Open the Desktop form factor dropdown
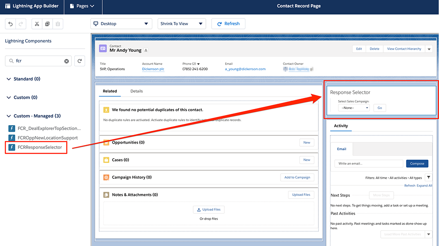This screenshot has width=439, height=246. [121, 24]
